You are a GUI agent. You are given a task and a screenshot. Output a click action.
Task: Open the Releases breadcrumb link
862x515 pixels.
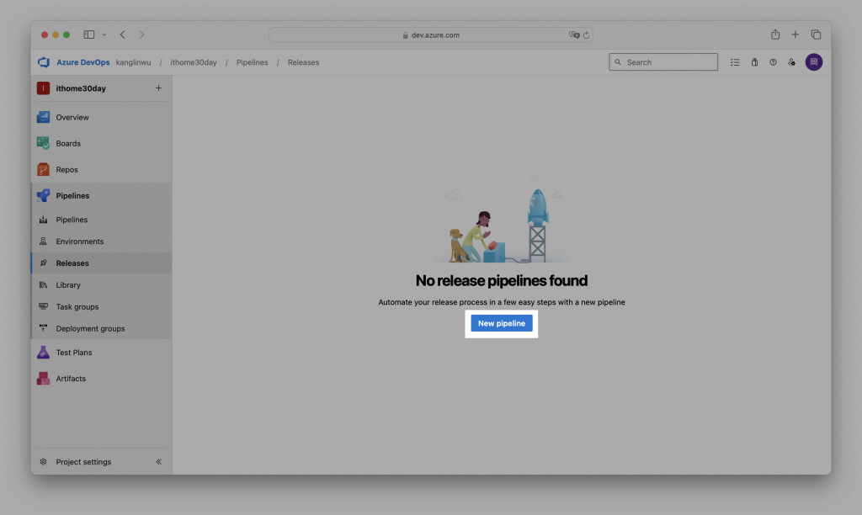[303, 62]
